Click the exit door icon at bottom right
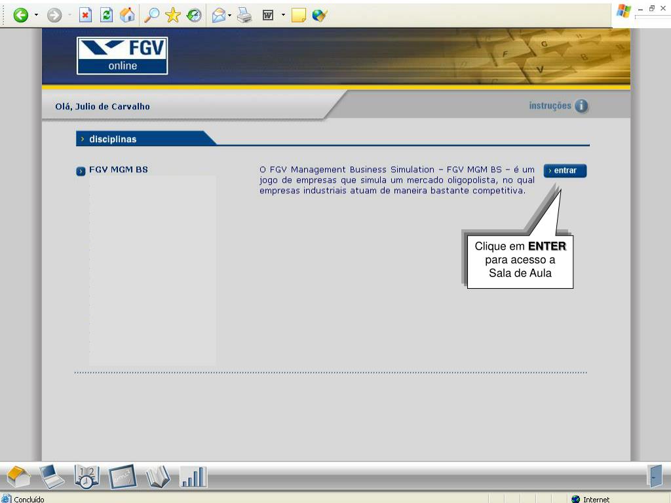This screenshot has width=671, height=503. [655, 475]
